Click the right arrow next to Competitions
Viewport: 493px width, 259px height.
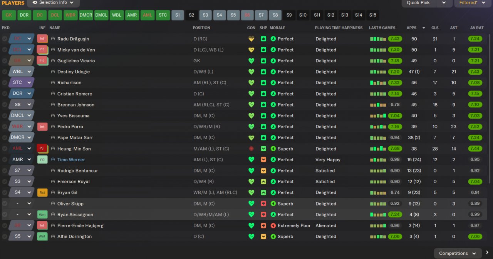pos(487,253)
